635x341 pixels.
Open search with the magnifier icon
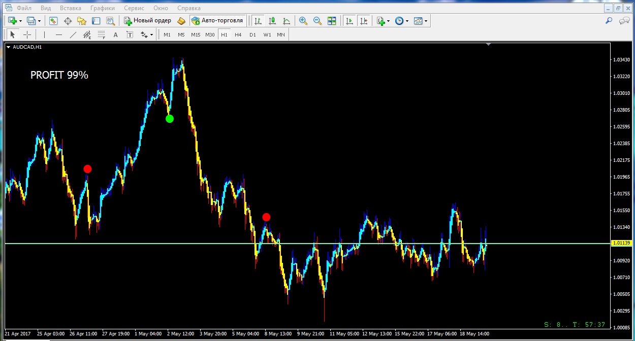(609, 21)
